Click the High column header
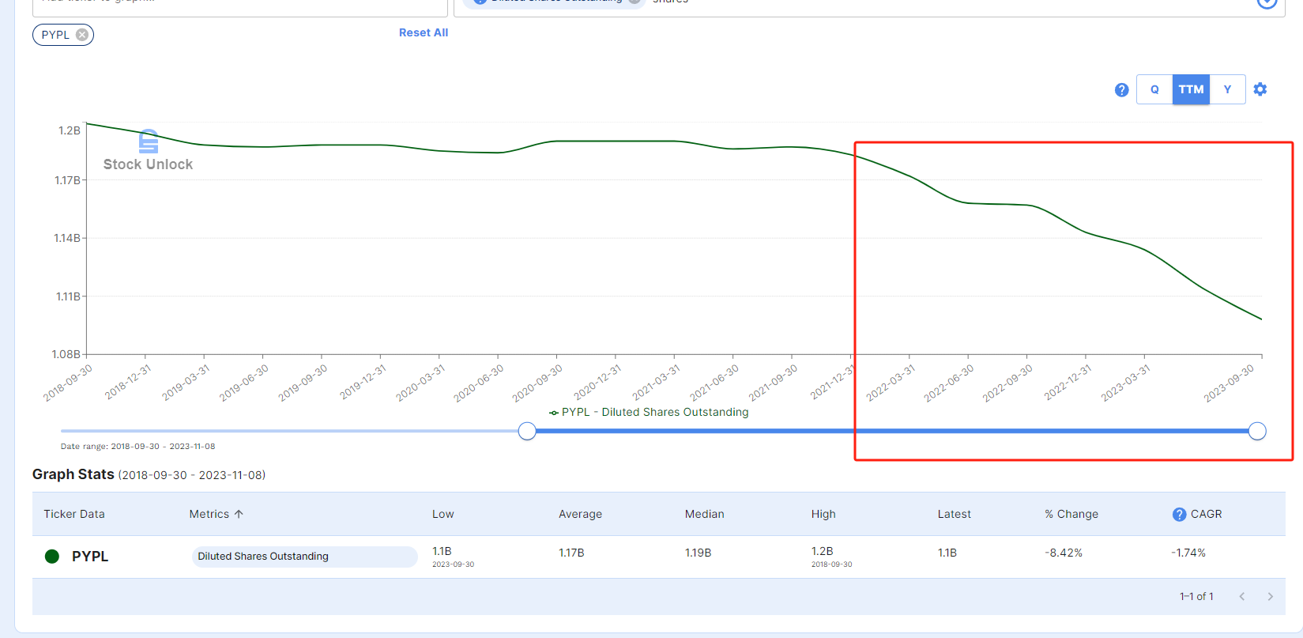 tap(823, 514)
